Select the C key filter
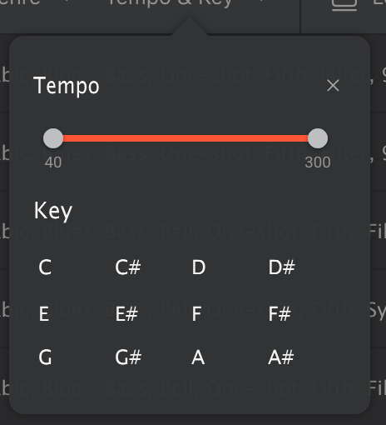 [x=45, y=267]
